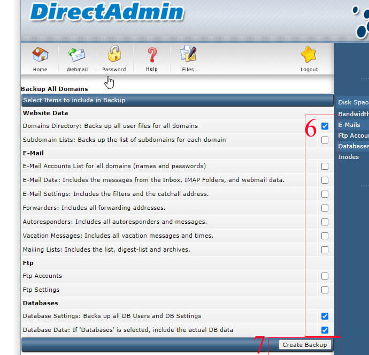This screenshot has height=355, width=369.
Task: Click the DirectAdmin logo
Action: click(x=107, y=12)
